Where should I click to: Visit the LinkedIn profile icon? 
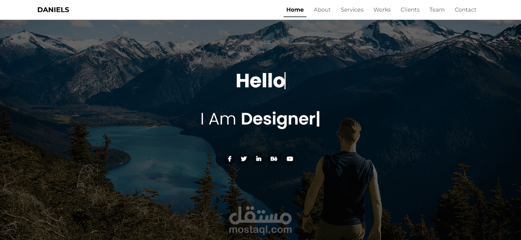click(x=259, y=159)
